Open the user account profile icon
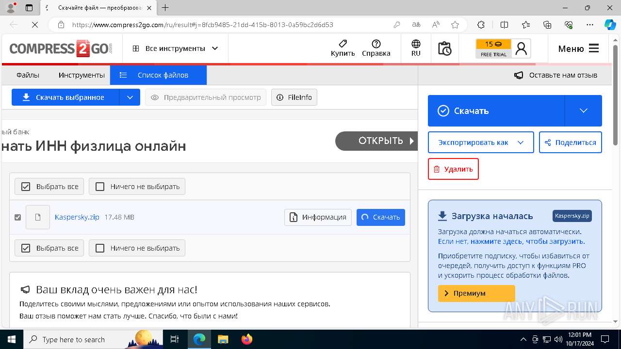Viewport: 621px width, 349px height. (521, 48)
